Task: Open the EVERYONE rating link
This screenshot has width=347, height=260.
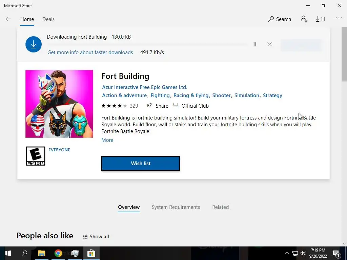Action: (x=59, y=150)
